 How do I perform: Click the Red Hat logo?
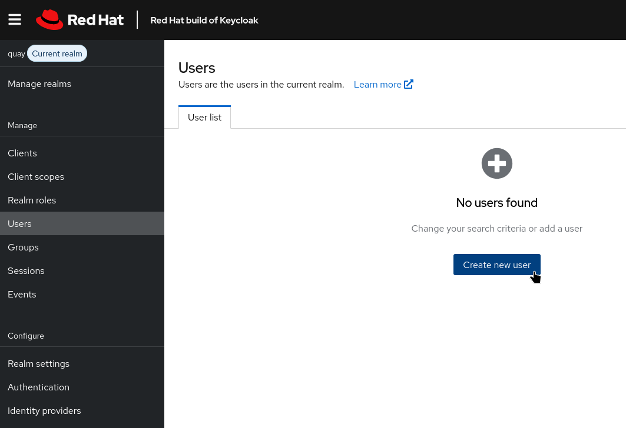pyautogui.click(x=80, y=20)
